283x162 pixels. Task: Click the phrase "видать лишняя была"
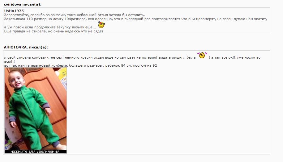click(177, 58)
